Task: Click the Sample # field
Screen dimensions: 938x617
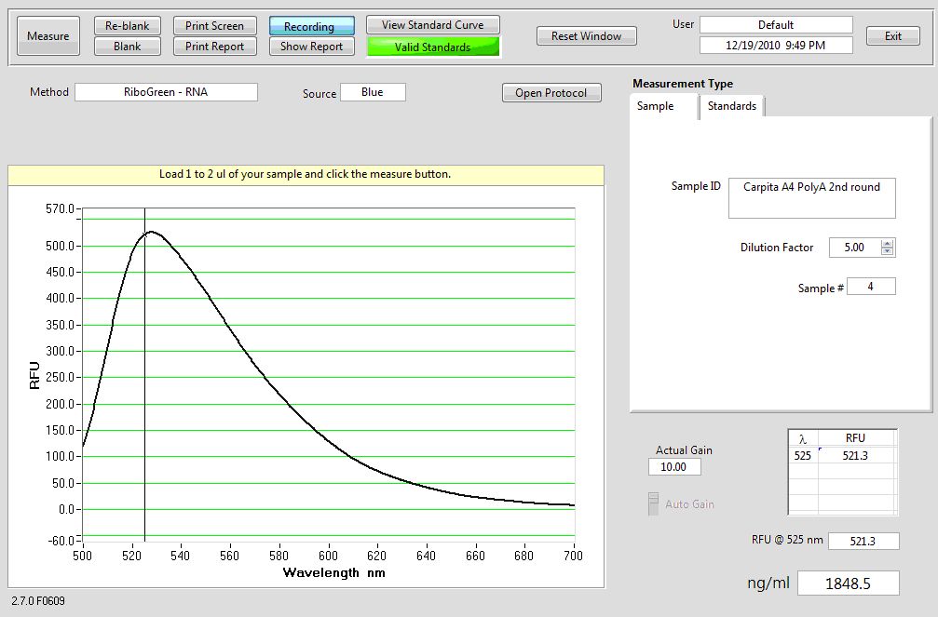Action: coord(871,287)
